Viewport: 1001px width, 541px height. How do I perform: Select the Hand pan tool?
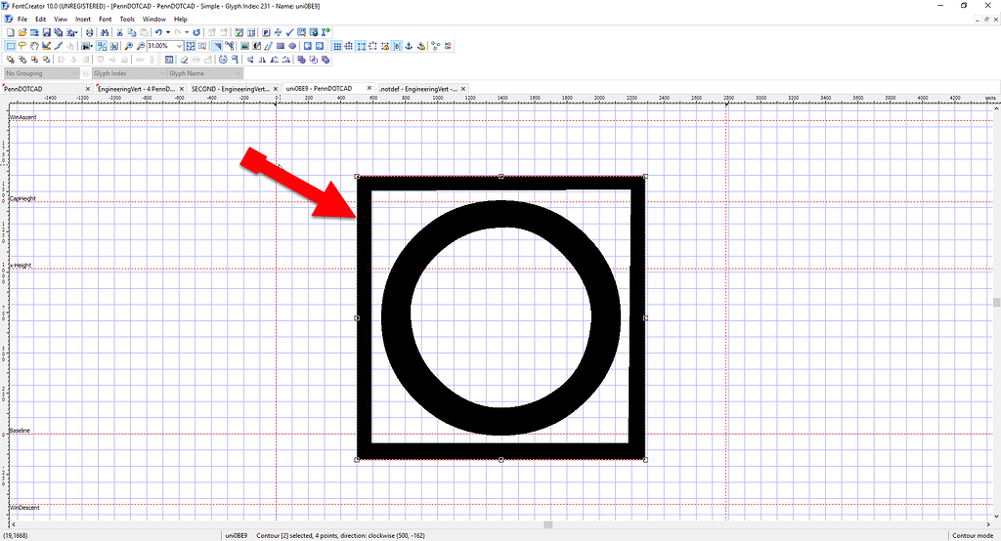coord(34,46)
